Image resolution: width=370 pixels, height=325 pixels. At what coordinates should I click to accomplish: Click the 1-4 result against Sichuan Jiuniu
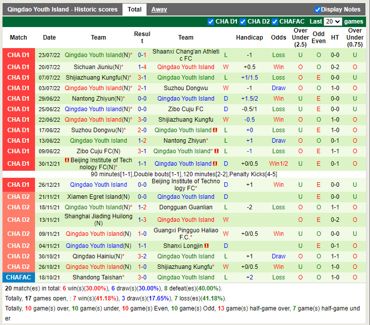coord(142,67)
